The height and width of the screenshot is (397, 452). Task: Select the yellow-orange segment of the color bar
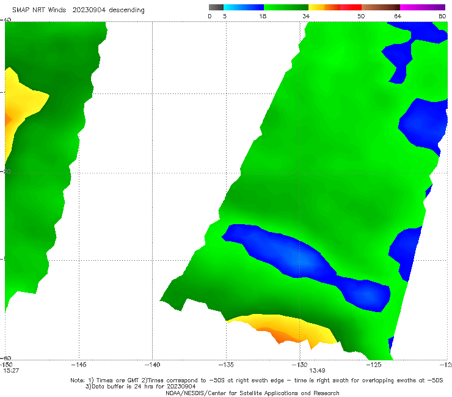pyautogui.click(x=324, y=7)
